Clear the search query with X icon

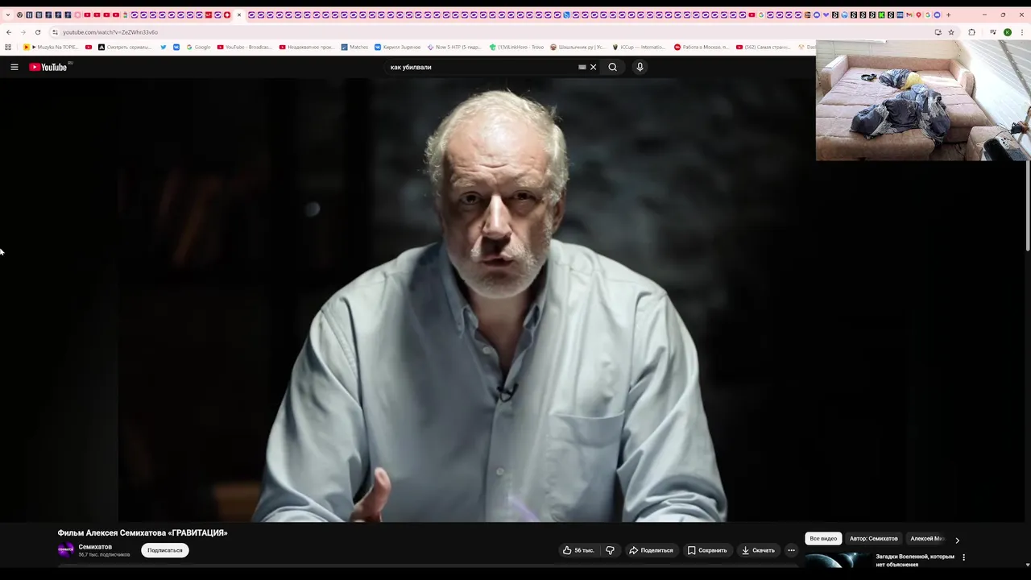point(594,67)
